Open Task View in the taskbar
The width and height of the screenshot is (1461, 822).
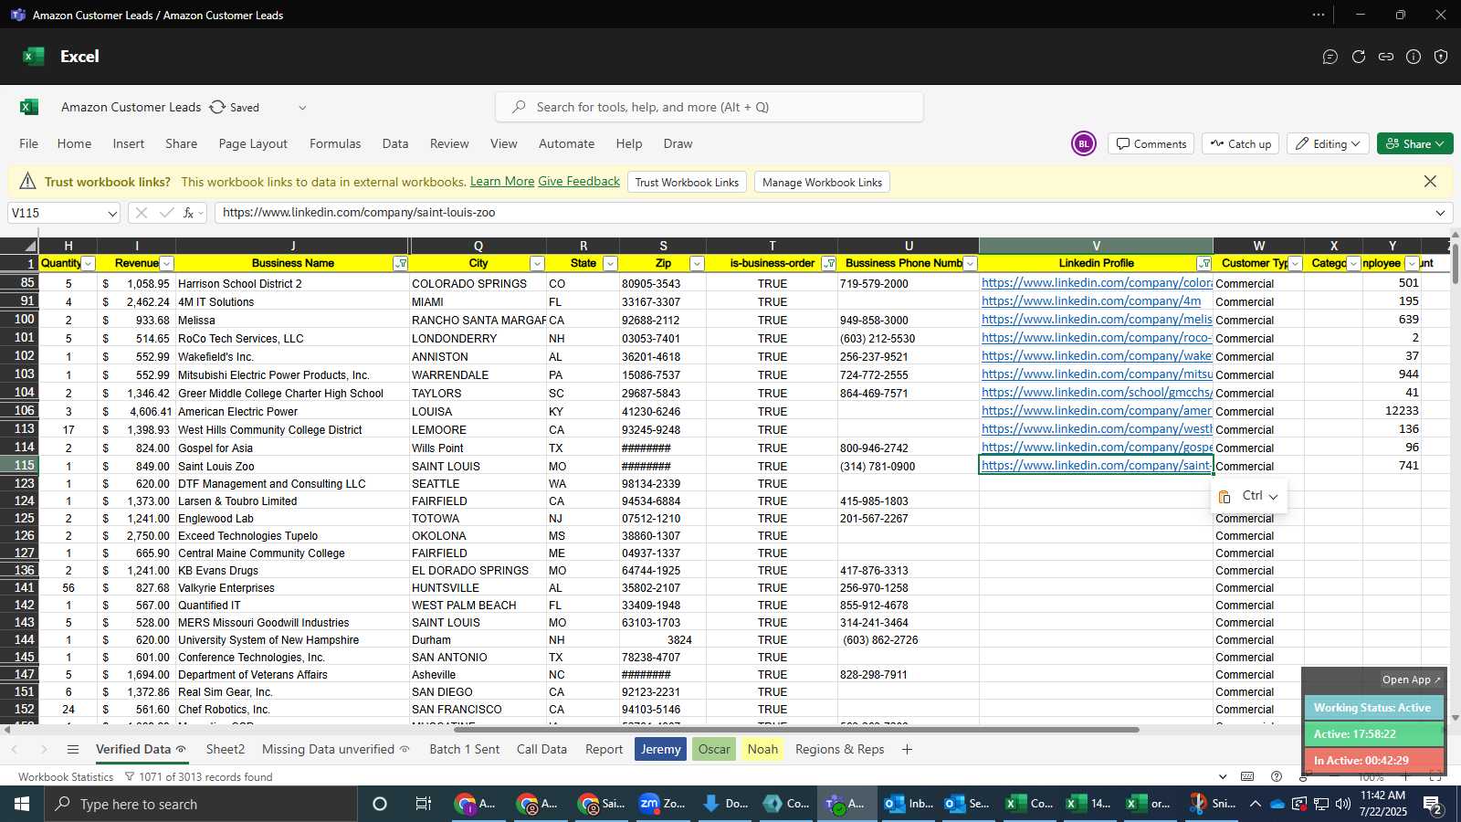coord(423,804)
